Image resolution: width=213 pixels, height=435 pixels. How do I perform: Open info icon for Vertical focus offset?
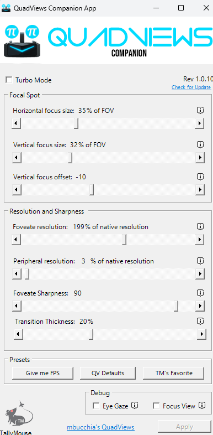[x=200, y=177]
